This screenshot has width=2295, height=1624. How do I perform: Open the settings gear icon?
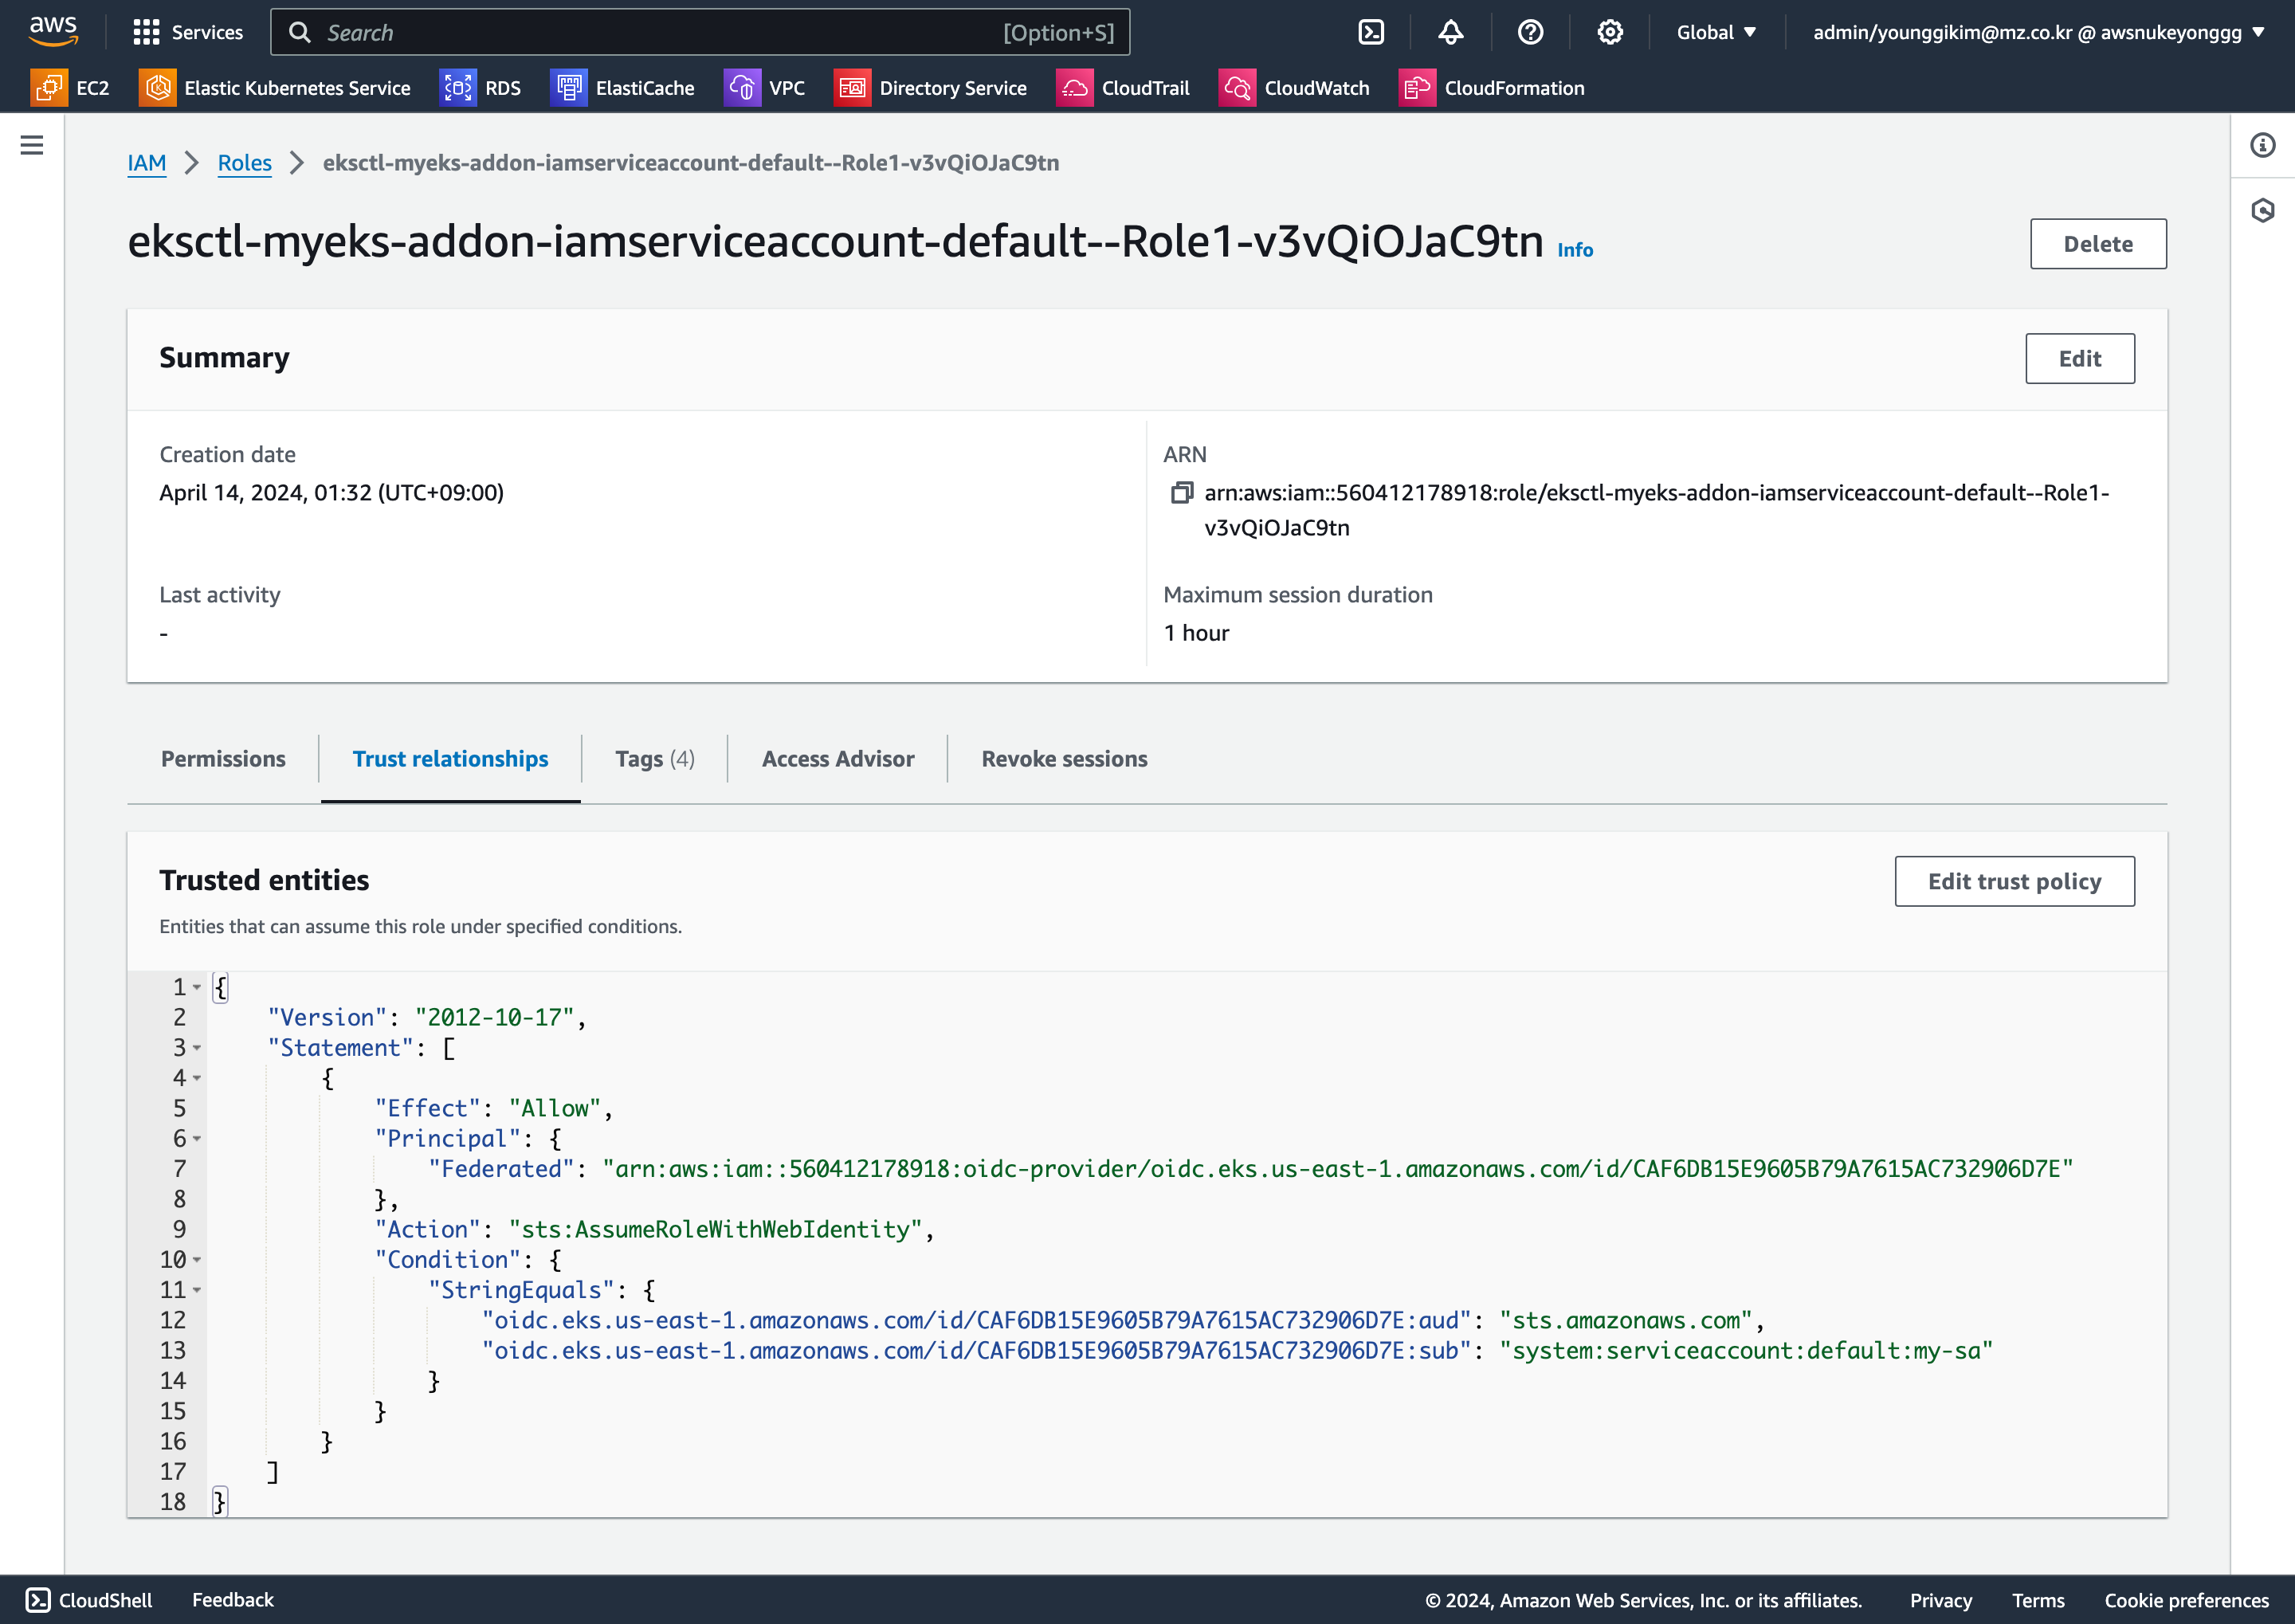(x=1609, y=32)
